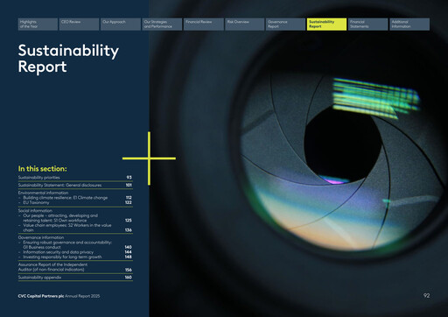Click the 'In this section:' heading
This screenshot has height=317, width=448.
tap(43, 169)
